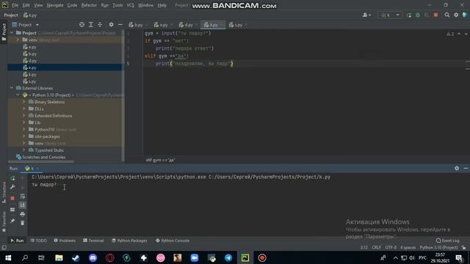Toggle tool window bars at bottom-left corner

pyautogui.click(x=4, y=248)
